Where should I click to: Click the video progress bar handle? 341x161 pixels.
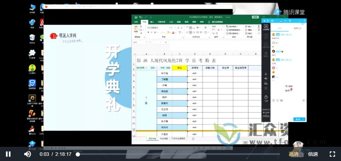[x=77, y=154]
